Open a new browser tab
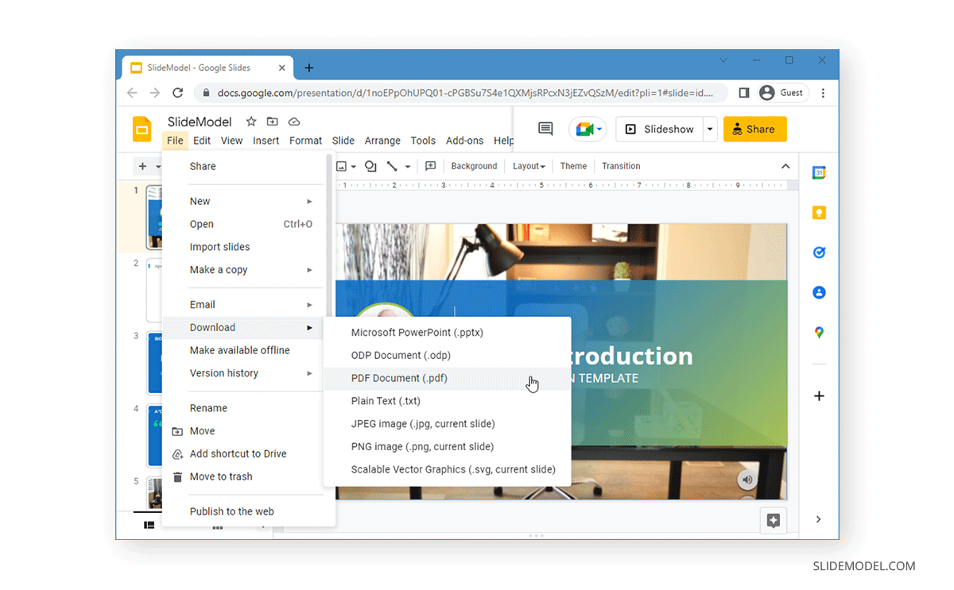The width and height of the screenshot is (954, 590). pos(309,67)
